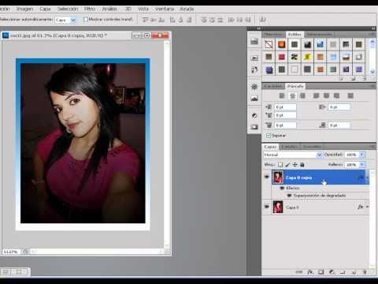Apply the orange style swatch in Estilos
The height and width of the screenshot is (284, 378).
pyautogui.click(x=281, y=44)
